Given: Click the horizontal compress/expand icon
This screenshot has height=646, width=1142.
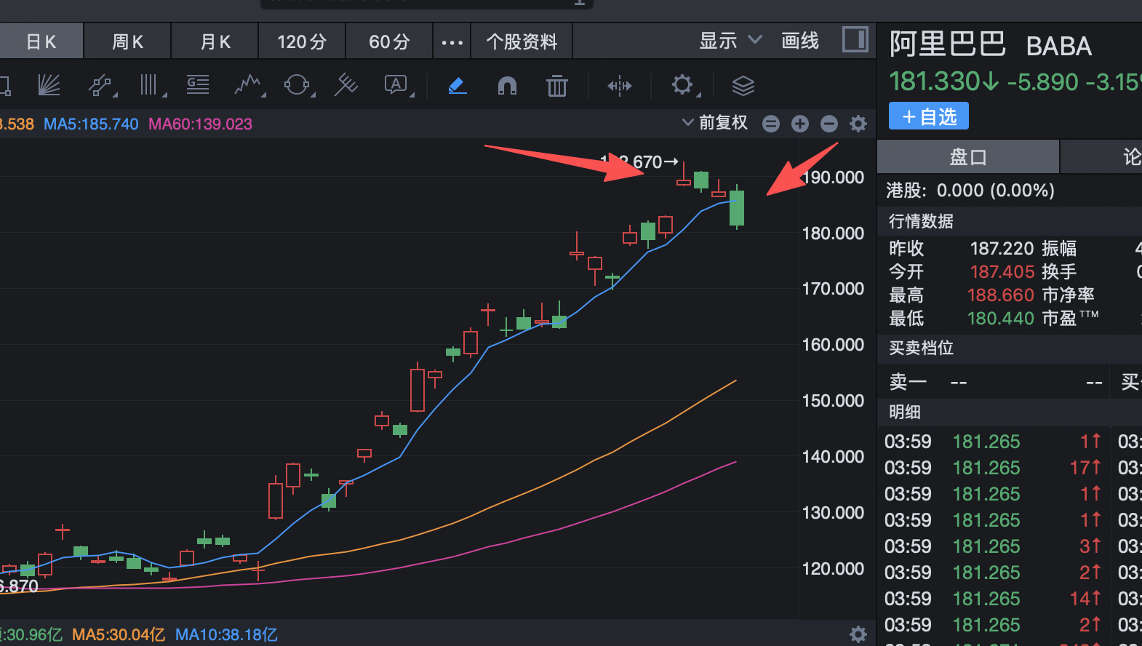Looking at the screenshot, I should coord(620,86).
